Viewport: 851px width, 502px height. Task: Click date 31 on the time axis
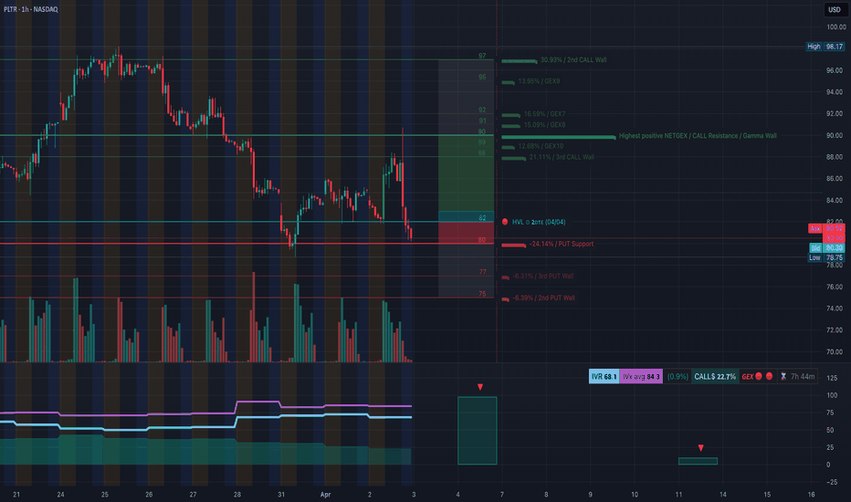coord(281,495)
